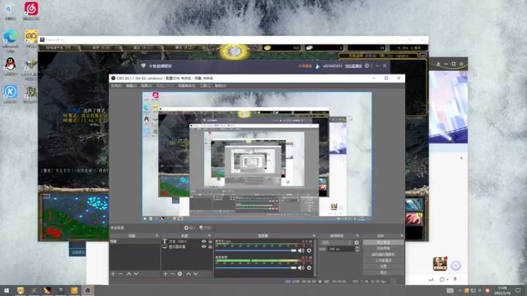Toggle visibility of the text source
The height and width of the screenshot is (296, 527).
pyautogui.click(x=204, y=241)
